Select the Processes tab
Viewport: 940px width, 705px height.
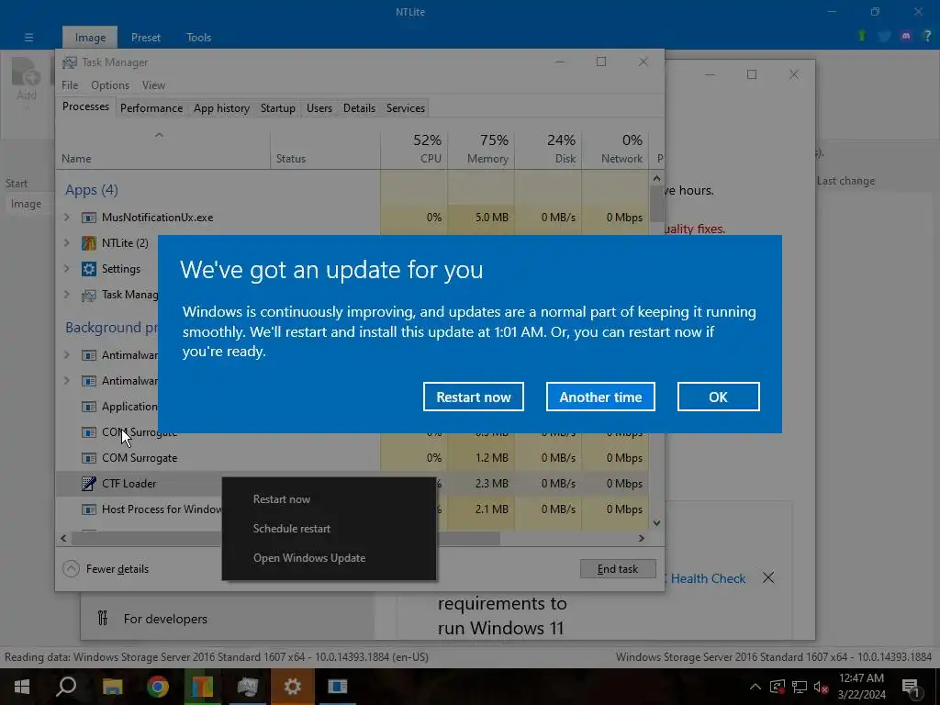[x=85, y=106]
